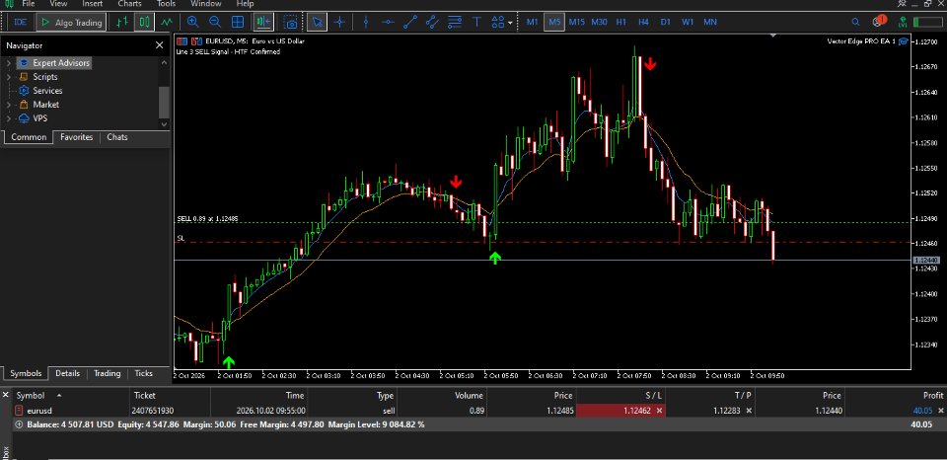This screenshot has height=460, width=947.
Task: Move the Navigator view down with scrollbar arrow
Action: coord(165,124)
